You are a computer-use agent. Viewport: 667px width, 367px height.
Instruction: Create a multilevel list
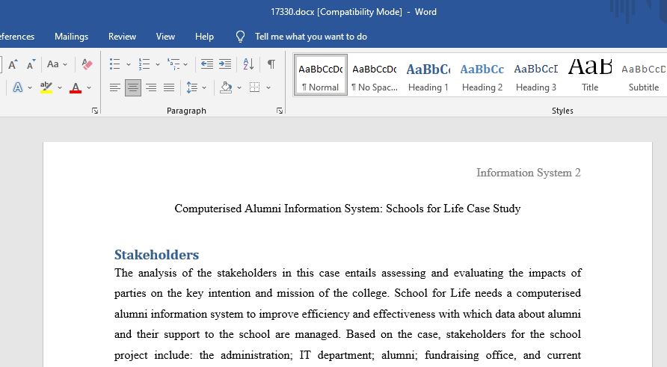[x=173, y=64]
